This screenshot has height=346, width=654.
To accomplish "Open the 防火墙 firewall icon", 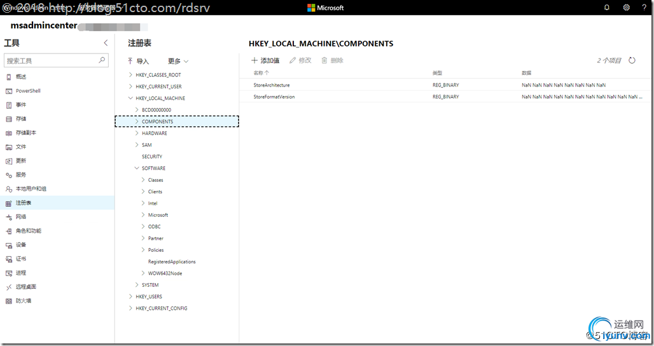I will pyautogui.click(x=9, y=301).
